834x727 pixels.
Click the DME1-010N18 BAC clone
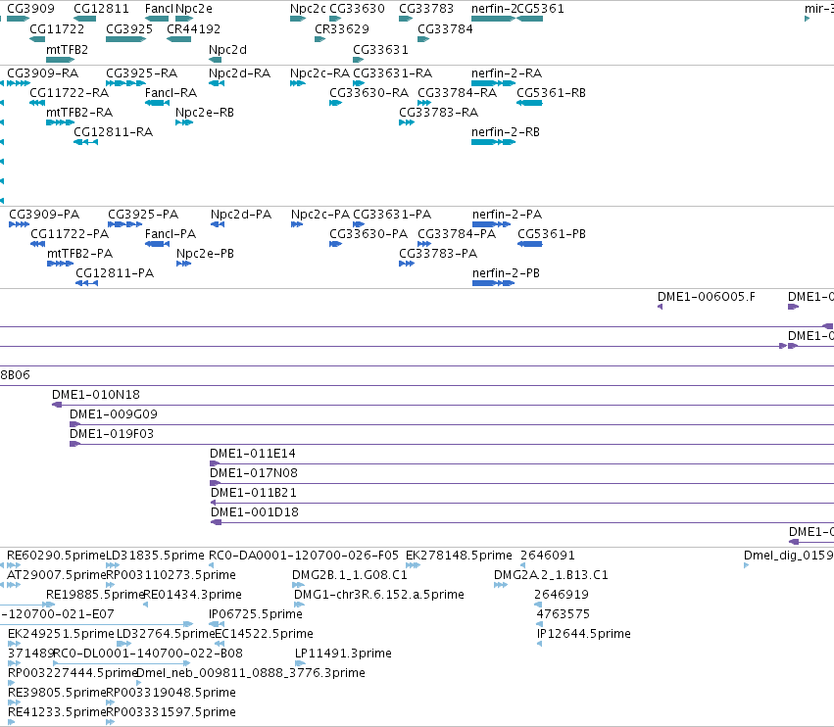[x=443, y=406]
